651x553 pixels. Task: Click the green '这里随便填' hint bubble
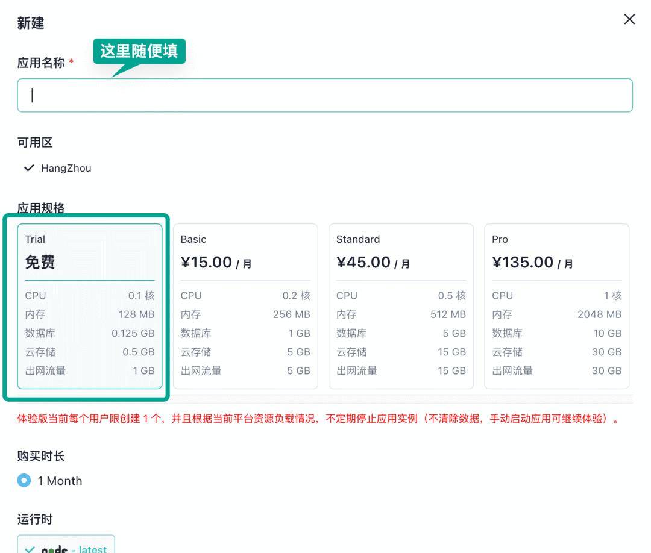pos(139,53)
